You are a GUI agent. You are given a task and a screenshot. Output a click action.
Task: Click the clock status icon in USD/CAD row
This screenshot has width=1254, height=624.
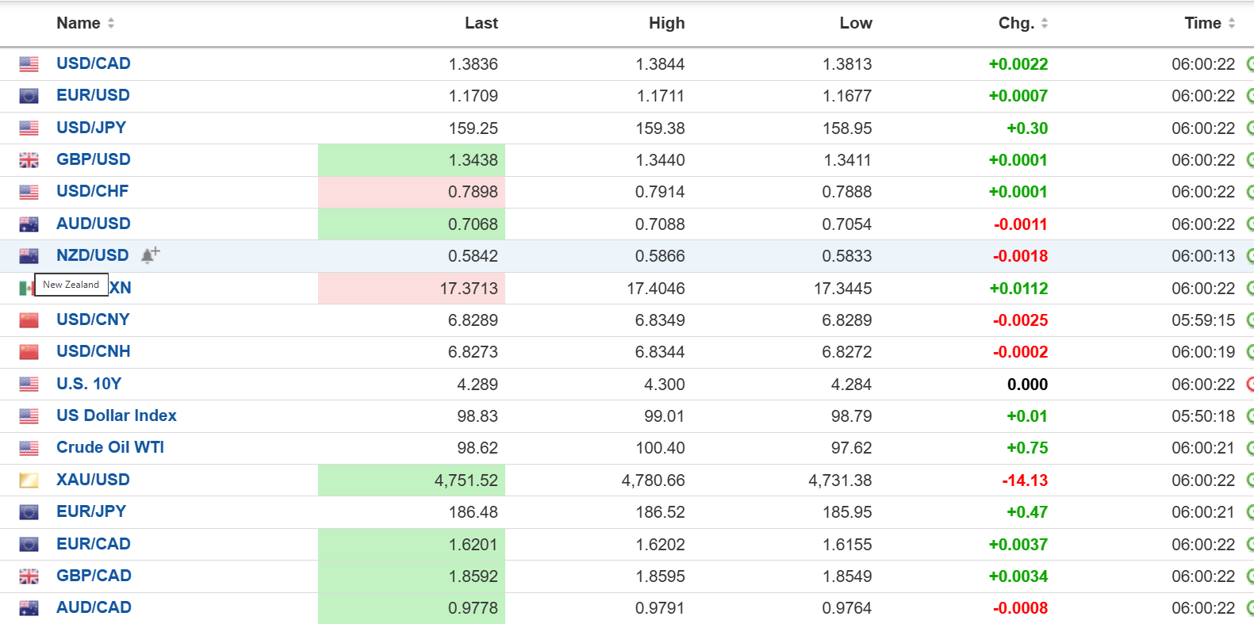[1249, 64]
